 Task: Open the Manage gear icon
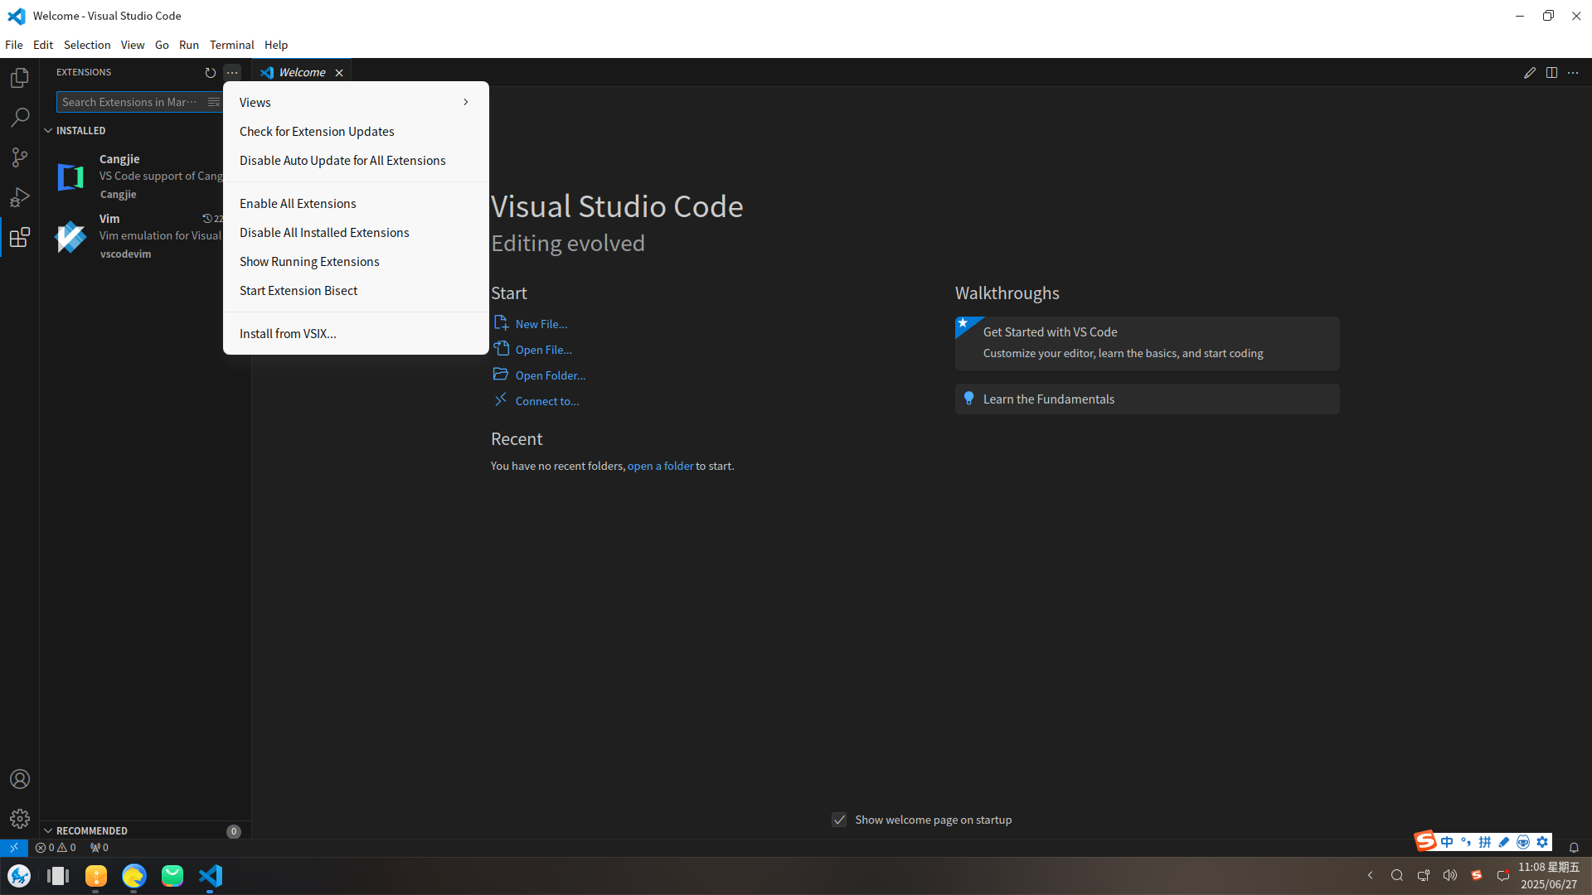[x=20, y=819]
